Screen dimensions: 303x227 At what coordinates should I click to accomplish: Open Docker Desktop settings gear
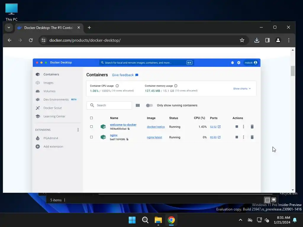pos(239,63)
